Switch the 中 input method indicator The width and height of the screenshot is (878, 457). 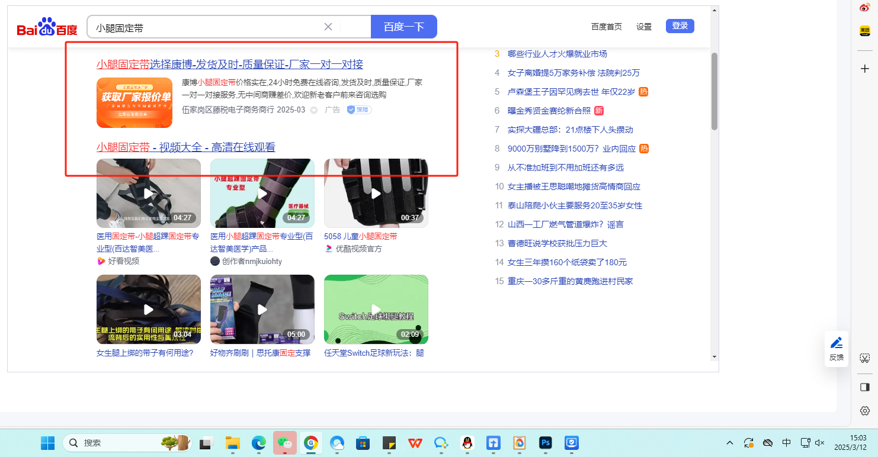pos(786,443)
